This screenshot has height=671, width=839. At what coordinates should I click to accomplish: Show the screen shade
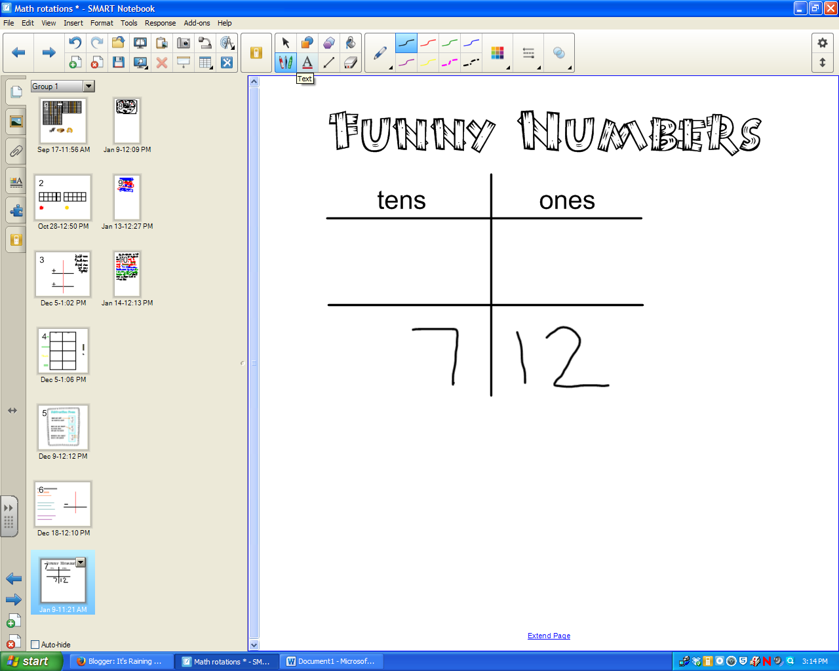[x=184, y=63]
